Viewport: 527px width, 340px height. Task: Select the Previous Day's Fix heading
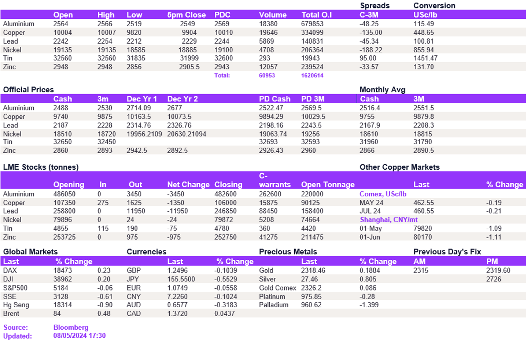(447, 252)
